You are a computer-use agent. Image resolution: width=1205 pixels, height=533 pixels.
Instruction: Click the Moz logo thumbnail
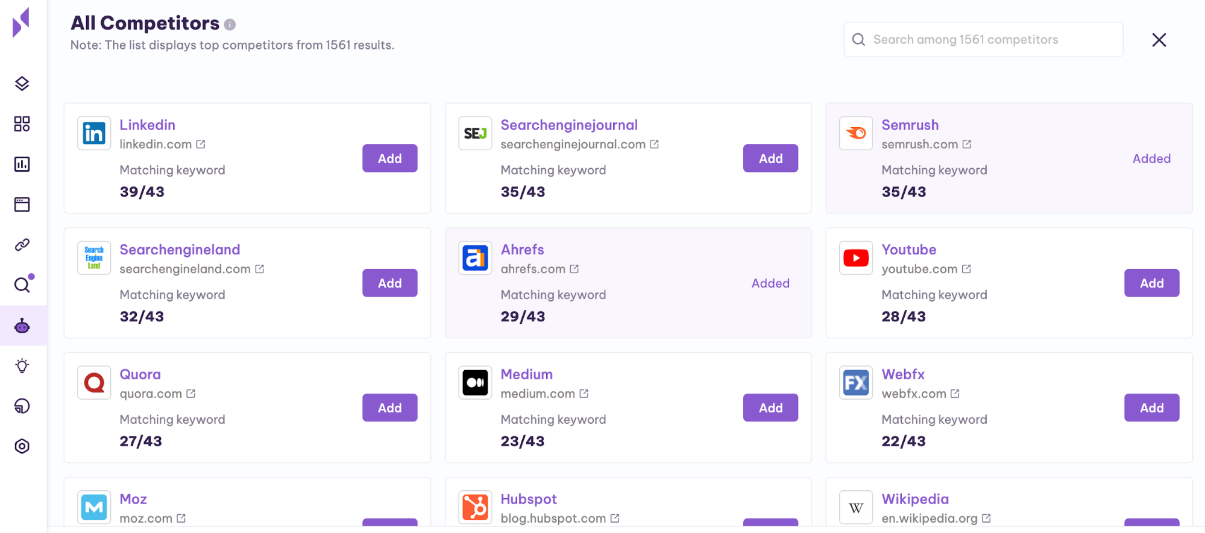point(94,508)
